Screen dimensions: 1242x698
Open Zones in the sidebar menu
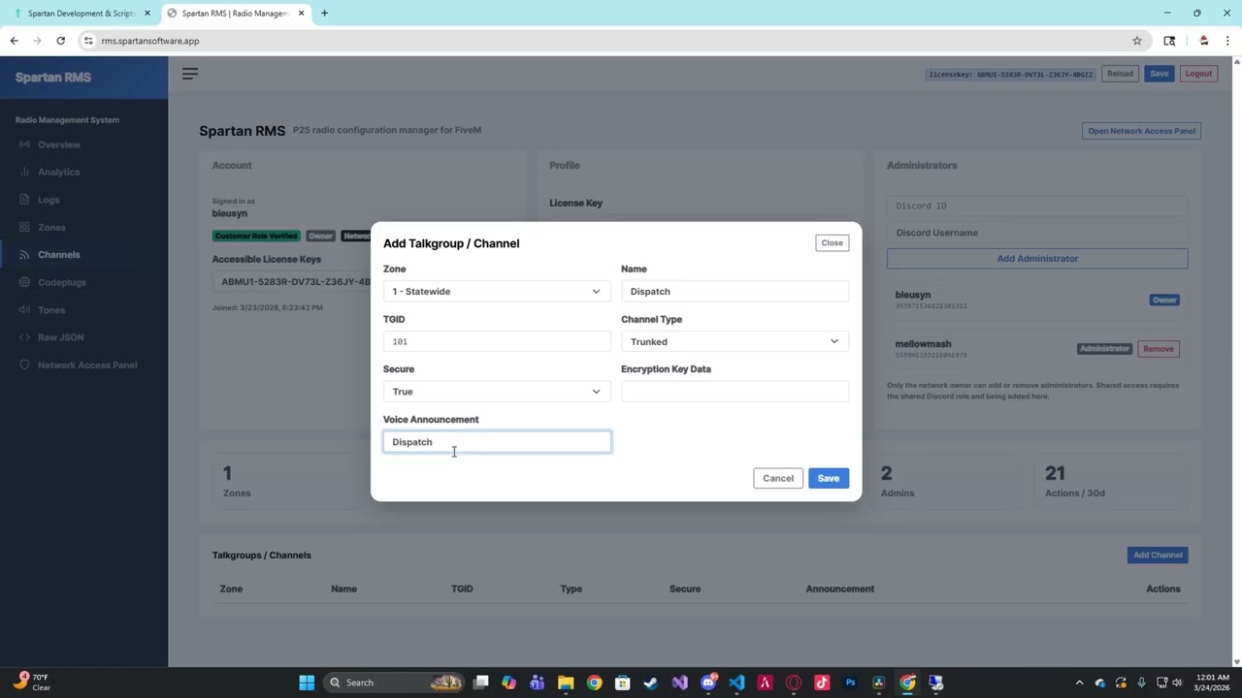pos(52,227)
